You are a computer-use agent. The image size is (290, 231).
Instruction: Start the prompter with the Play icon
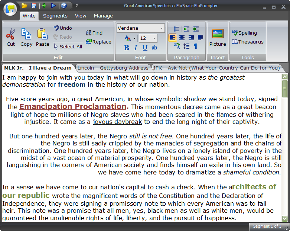click(x=53, y=6)
